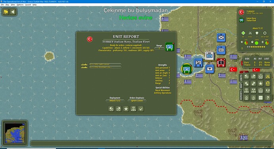
Task: Switch to the REPORTS side tab
Action: [x=241, y=95]
